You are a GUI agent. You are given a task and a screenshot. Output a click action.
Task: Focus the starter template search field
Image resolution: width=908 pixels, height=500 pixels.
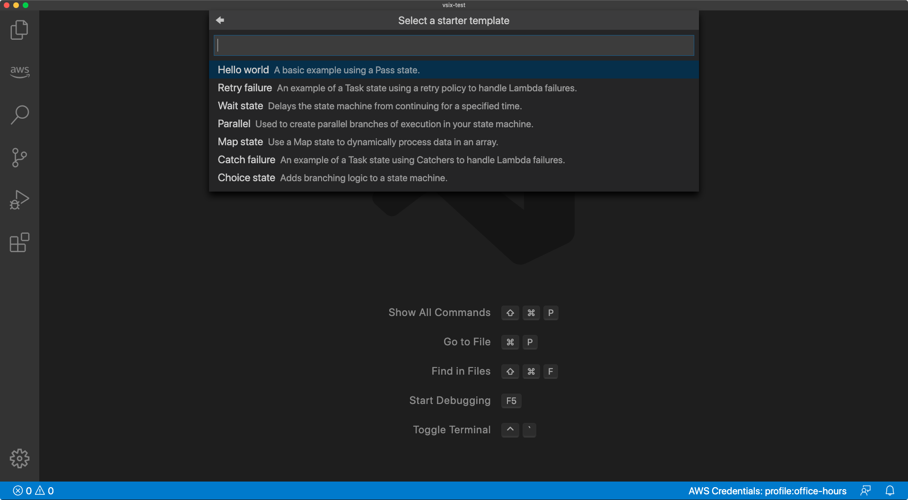pos(454,45)
